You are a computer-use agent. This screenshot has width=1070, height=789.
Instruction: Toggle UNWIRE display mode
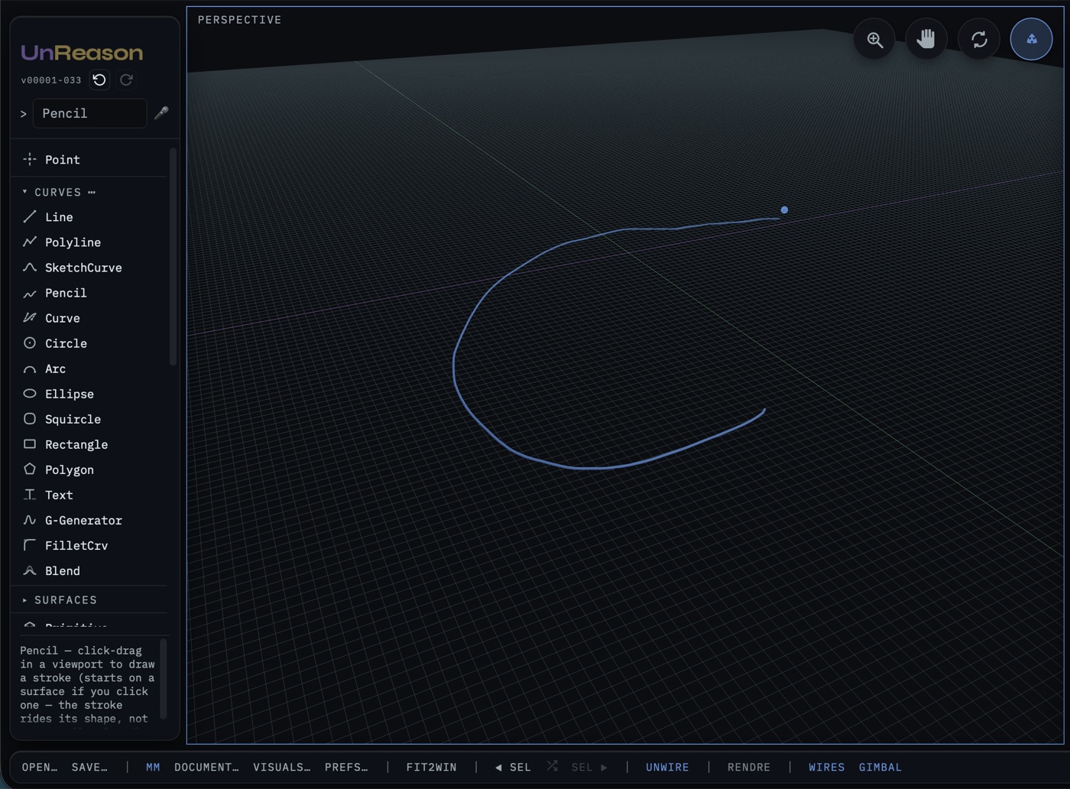click(667, 767)
